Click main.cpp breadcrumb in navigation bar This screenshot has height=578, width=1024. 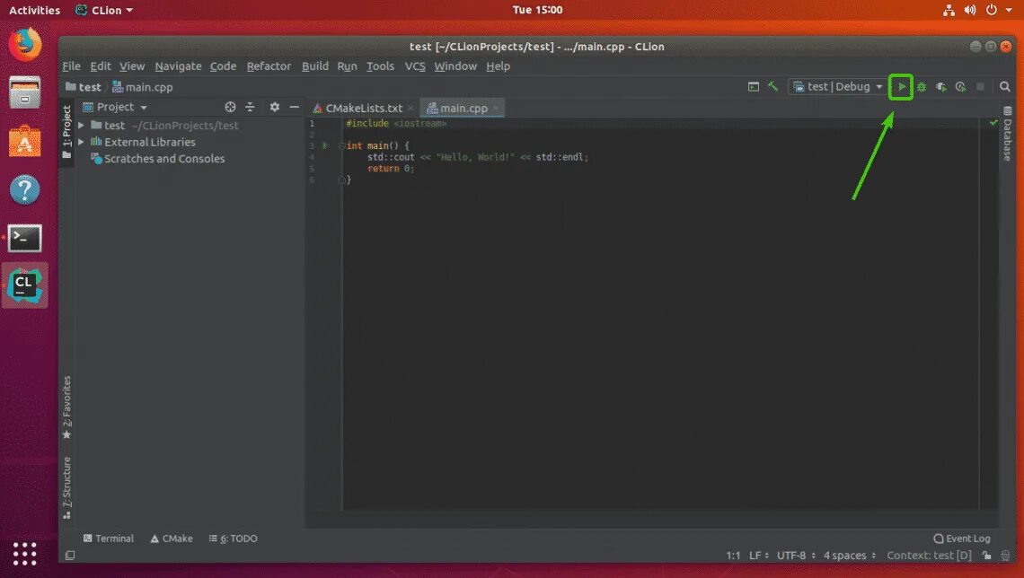[x=142, y=87]
